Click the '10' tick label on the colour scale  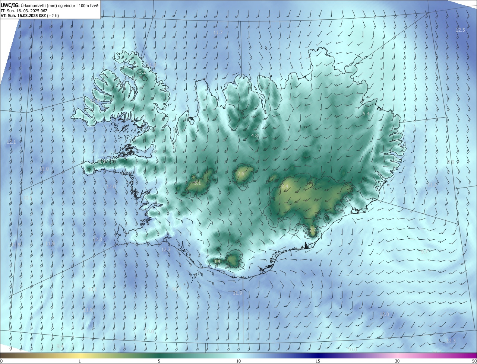(x=238, y=361)
